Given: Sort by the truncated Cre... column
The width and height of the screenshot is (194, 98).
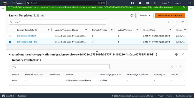Looking at the screenshot, I should click(185, 30).
